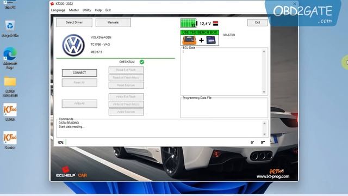348x196 pixels.
Task: Click the Write All button
Action: click(79, 104)
